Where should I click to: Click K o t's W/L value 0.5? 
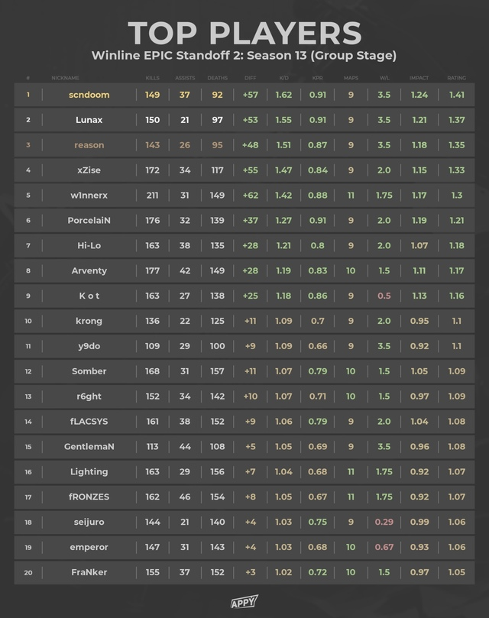[384, 296]
